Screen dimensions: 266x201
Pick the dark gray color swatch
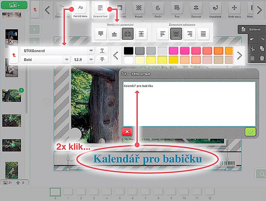pos(140,51)
